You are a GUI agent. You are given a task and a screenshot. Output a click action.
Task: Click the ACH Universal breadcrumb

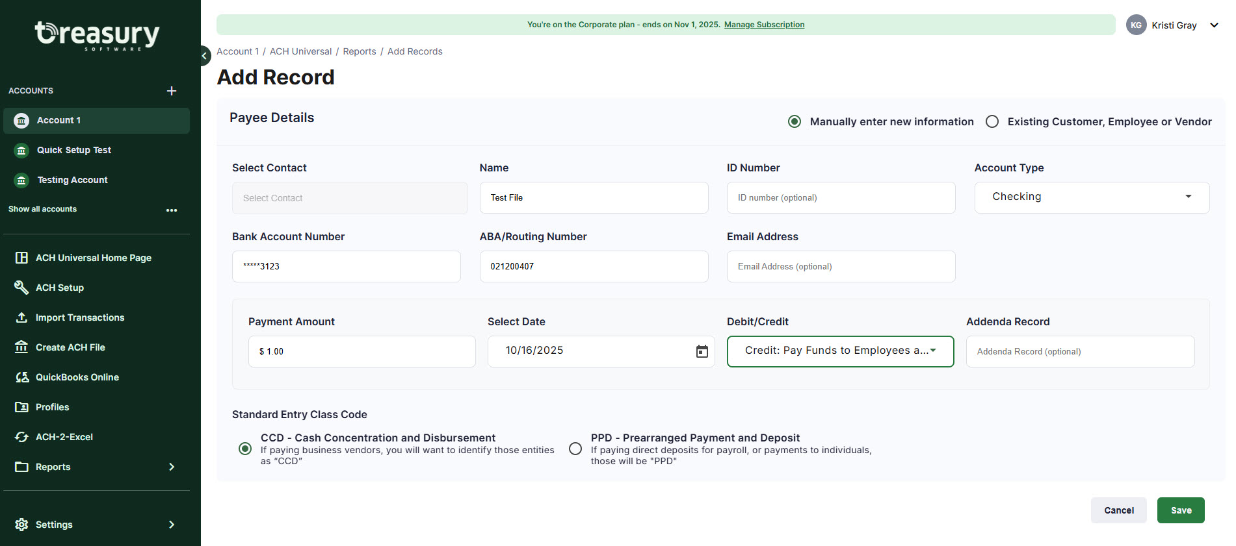click(300, 51)
